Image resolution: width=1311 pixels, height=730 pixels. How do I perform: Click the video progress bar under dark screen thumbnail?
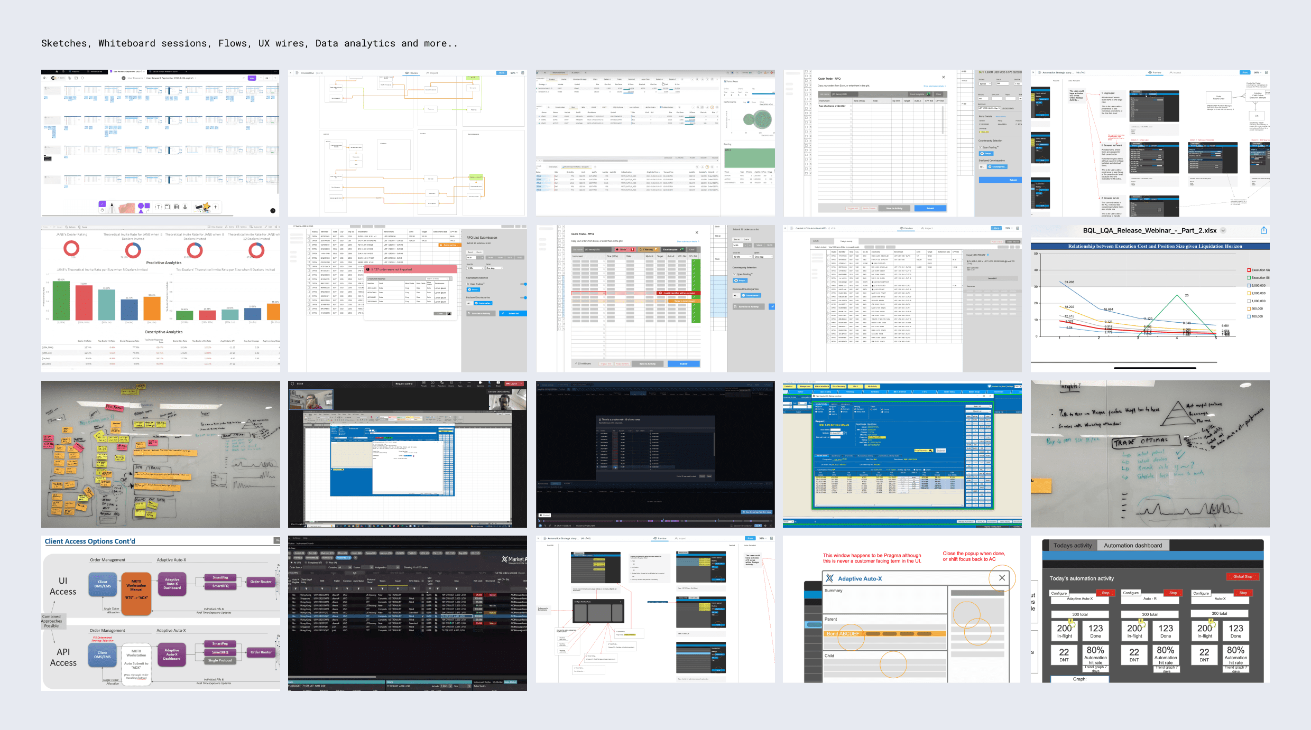(x=654, y=521)
